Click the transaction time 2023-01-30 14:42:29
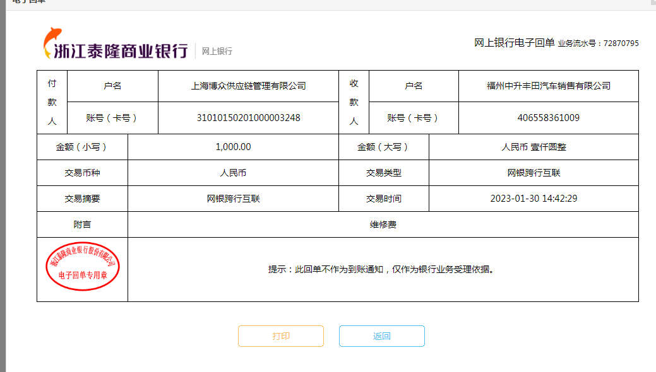656x372 pixels. tap(534, 199)
